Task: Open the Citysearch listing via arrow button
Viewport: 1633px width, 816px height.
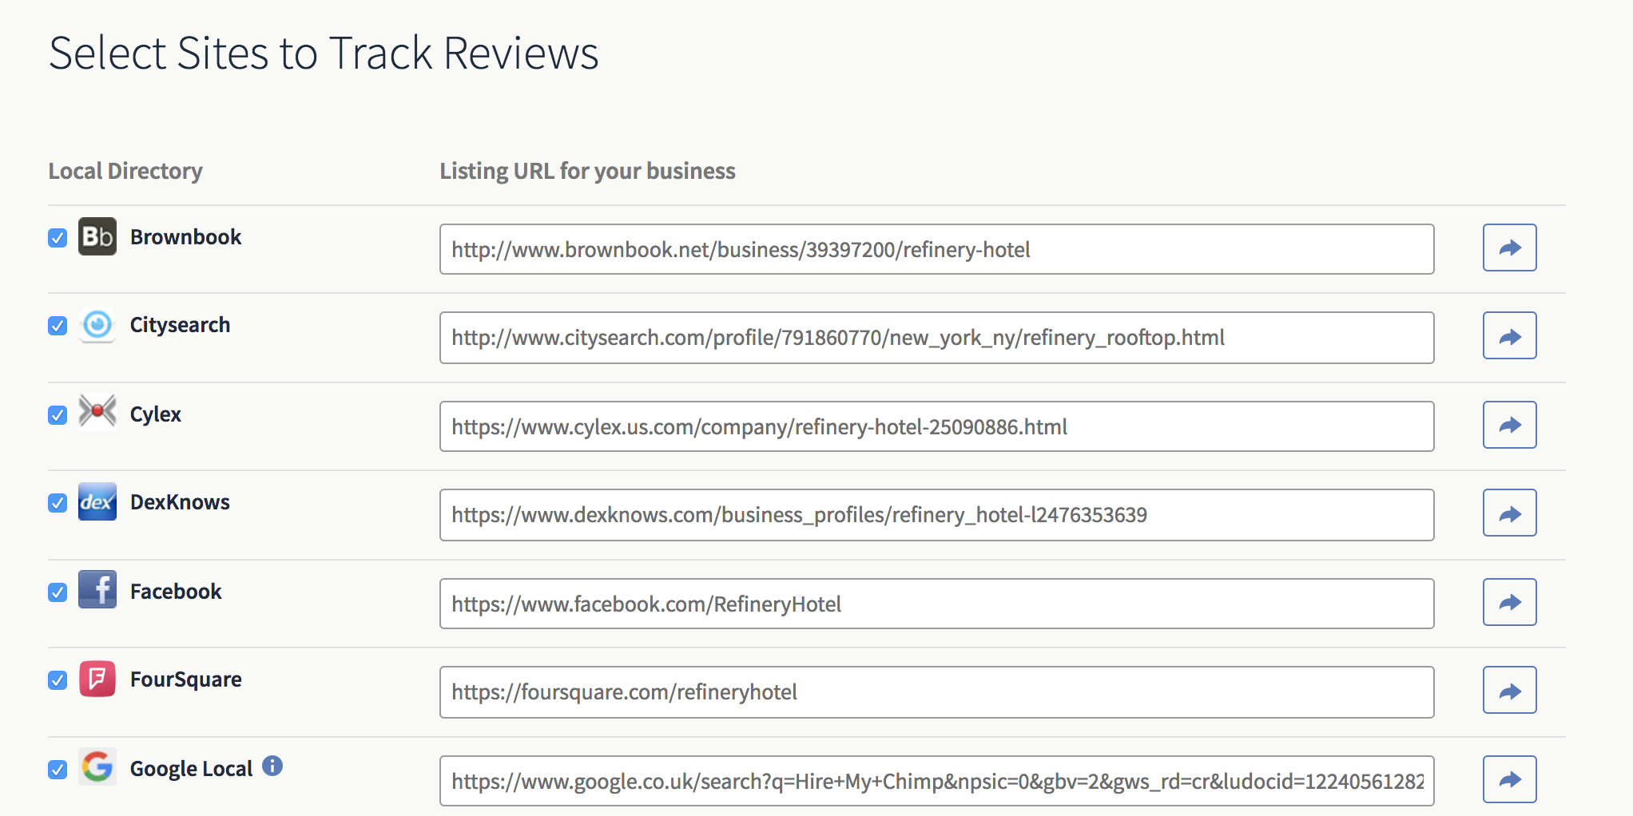Action: tap(1509, 335)
